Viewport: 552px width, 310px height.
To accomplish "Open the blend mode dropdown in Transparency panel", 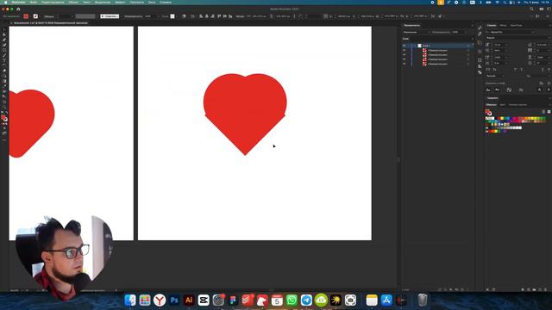I will (417, 33).
